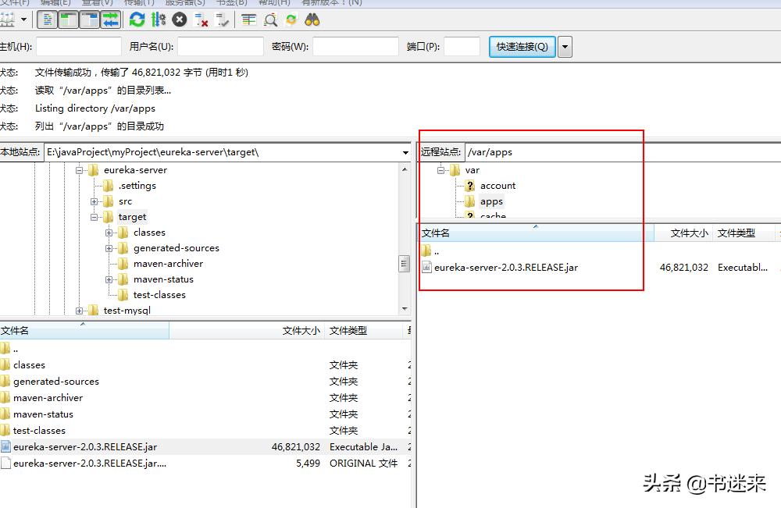Select the target folder in local tree
Image resolution: width=781 pixels, height=508 pixels.
pos(132,217)
